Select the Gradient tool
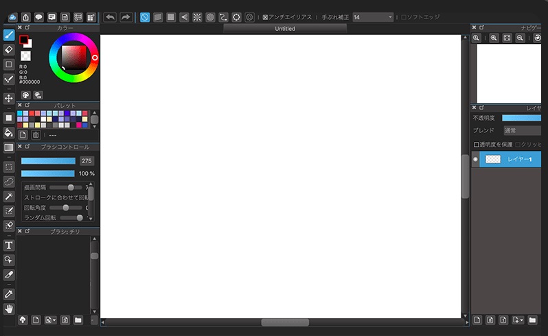 point(9,147)
